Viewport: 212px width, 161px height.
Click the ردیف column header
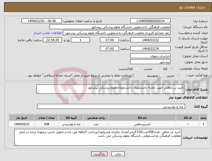[203, 118]
